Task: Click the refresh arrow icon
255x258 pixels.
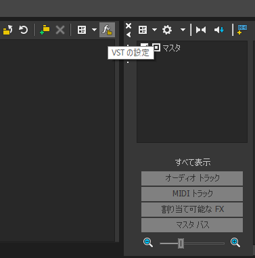Action: (23, 30)
